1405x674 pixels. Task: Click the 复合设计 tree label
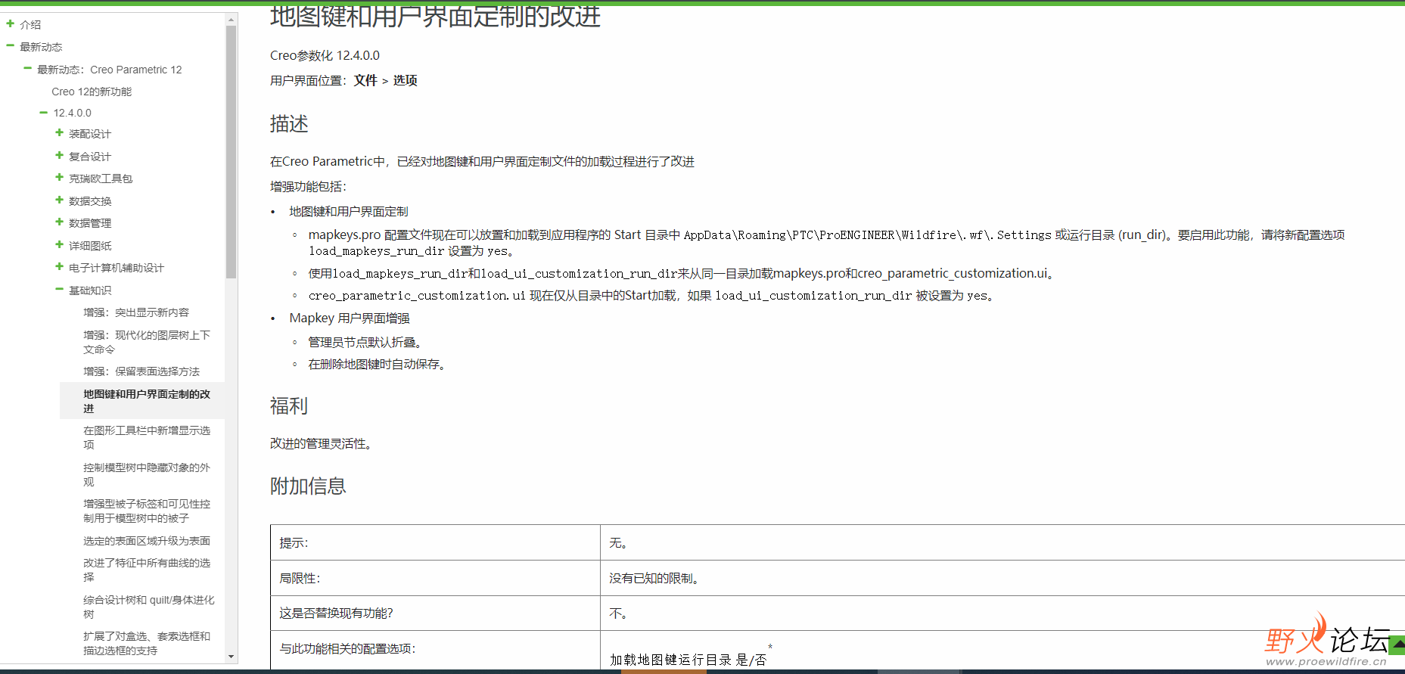click(x=90, y=157)
